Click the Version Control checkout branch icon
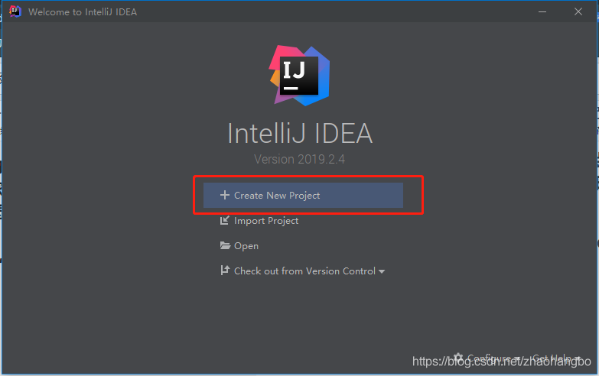599x376 pixels. coord(225,271)
